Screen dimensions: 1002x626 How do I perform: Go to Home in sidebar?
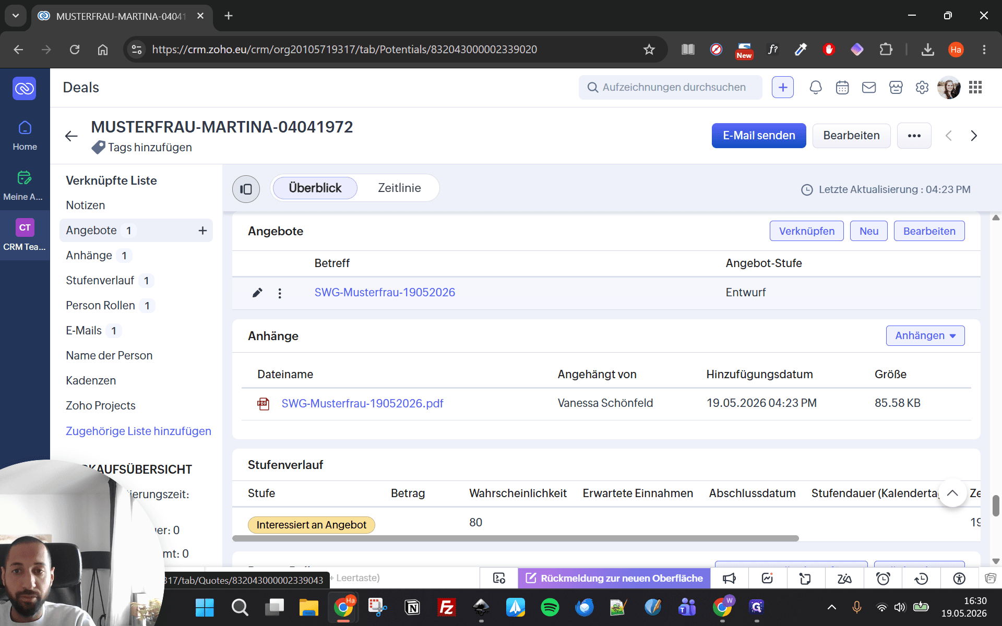[x=25, y=136]
